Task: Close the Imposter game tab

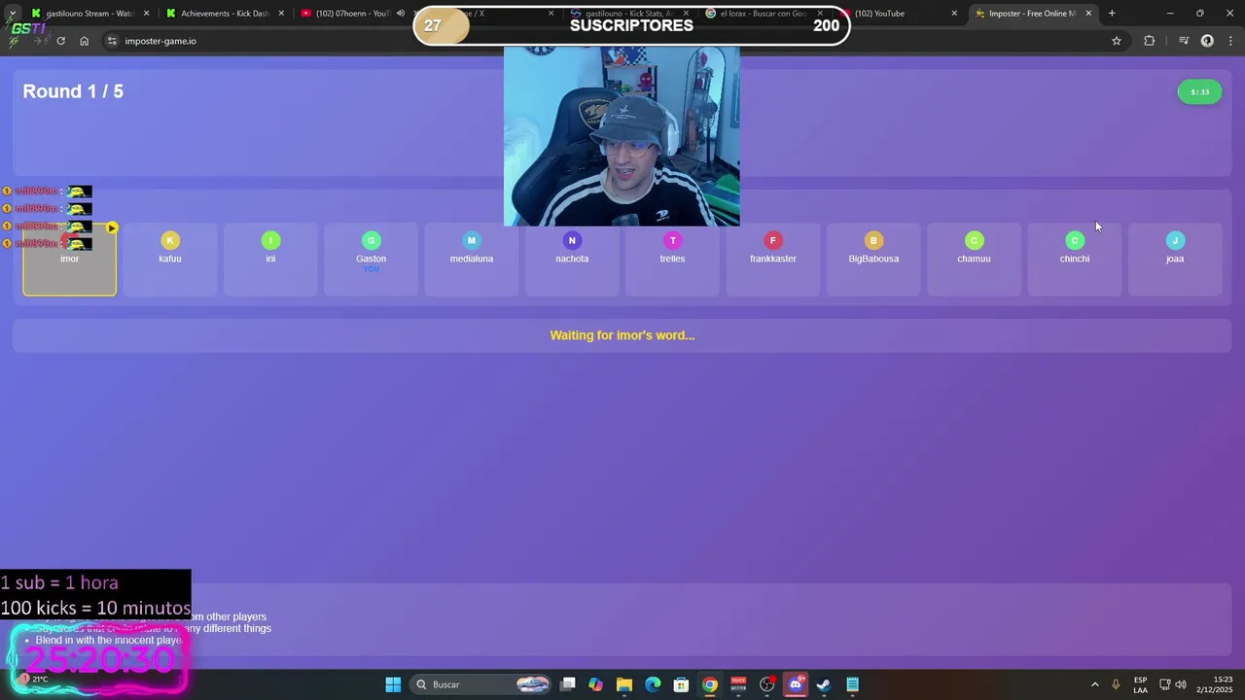Action: 1088,14
